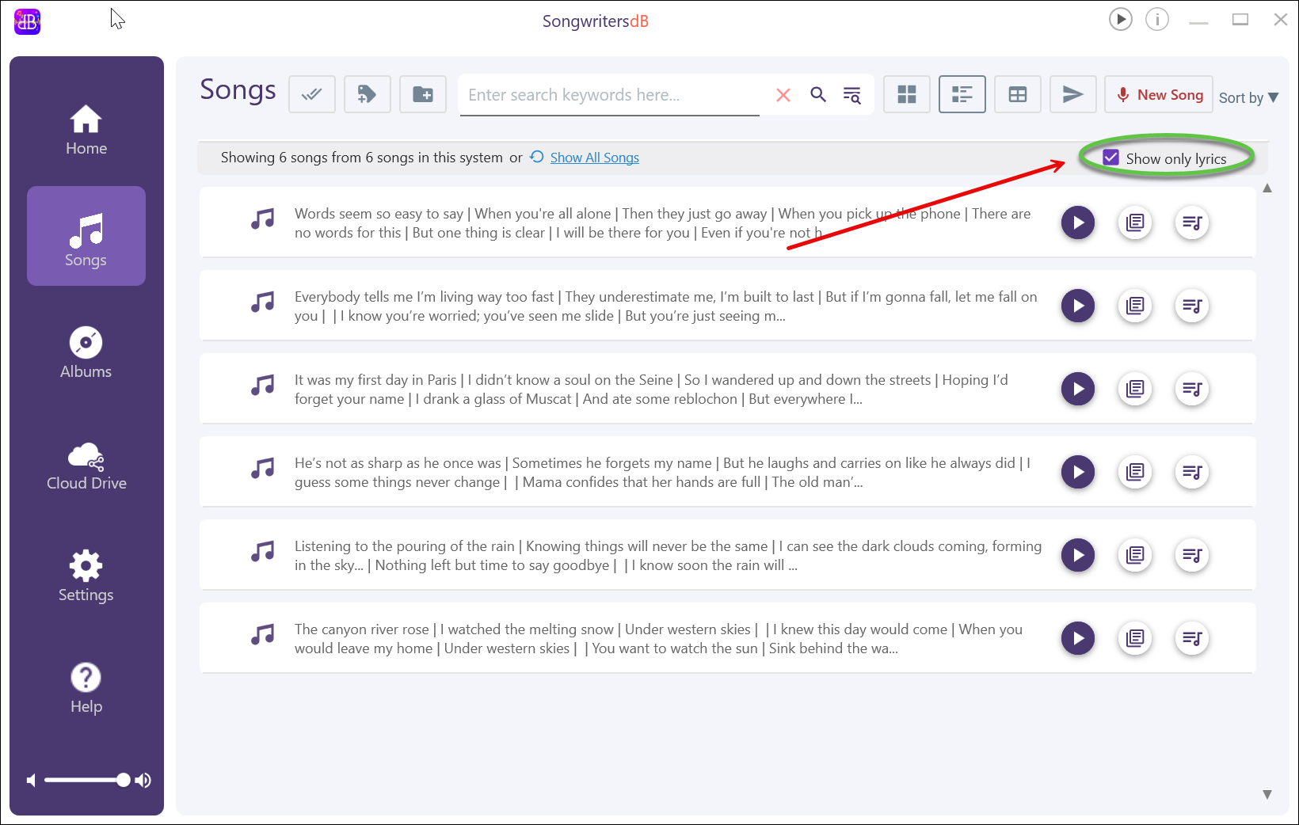Screen dimensions: 1299x825
Task: Switch to table view layout
Action: pos(1018,95)
